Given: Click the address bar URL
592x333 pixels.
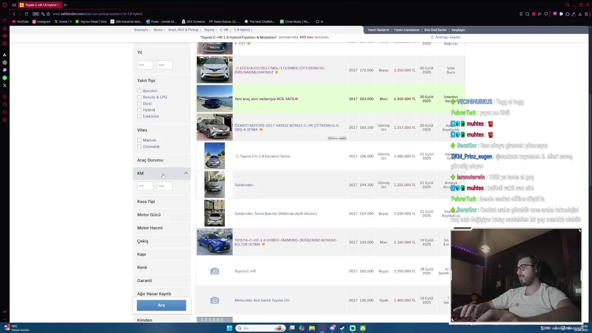Looking at the screenshot, I should (x=98, y=14).
